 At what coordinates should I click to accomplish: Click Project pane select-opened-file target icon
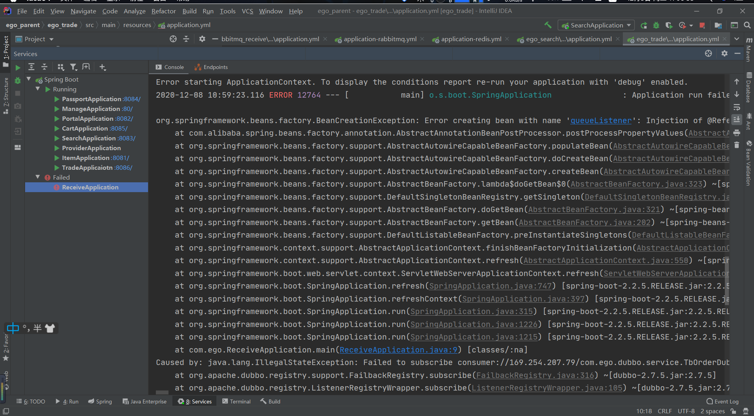tap(173, 39)
